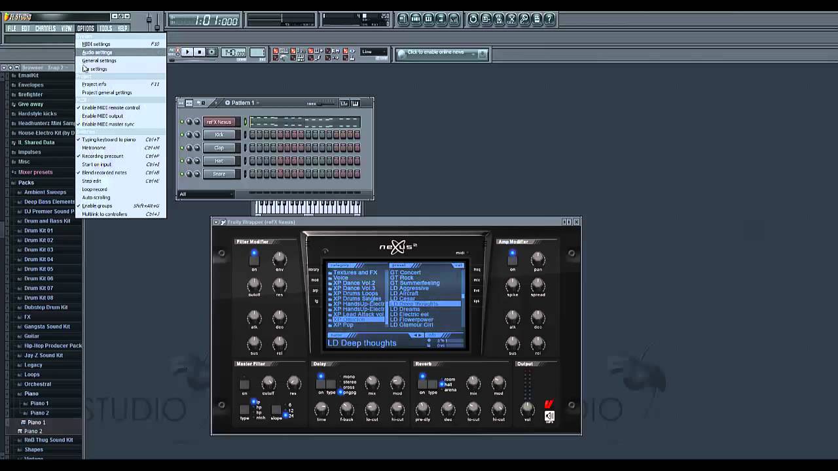Expand the Drum Kit 01 folder
The image size is (838, 471).
39,230
